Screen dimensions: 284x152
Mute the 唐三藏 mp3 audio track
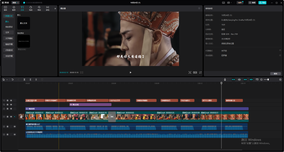(15, 127)
